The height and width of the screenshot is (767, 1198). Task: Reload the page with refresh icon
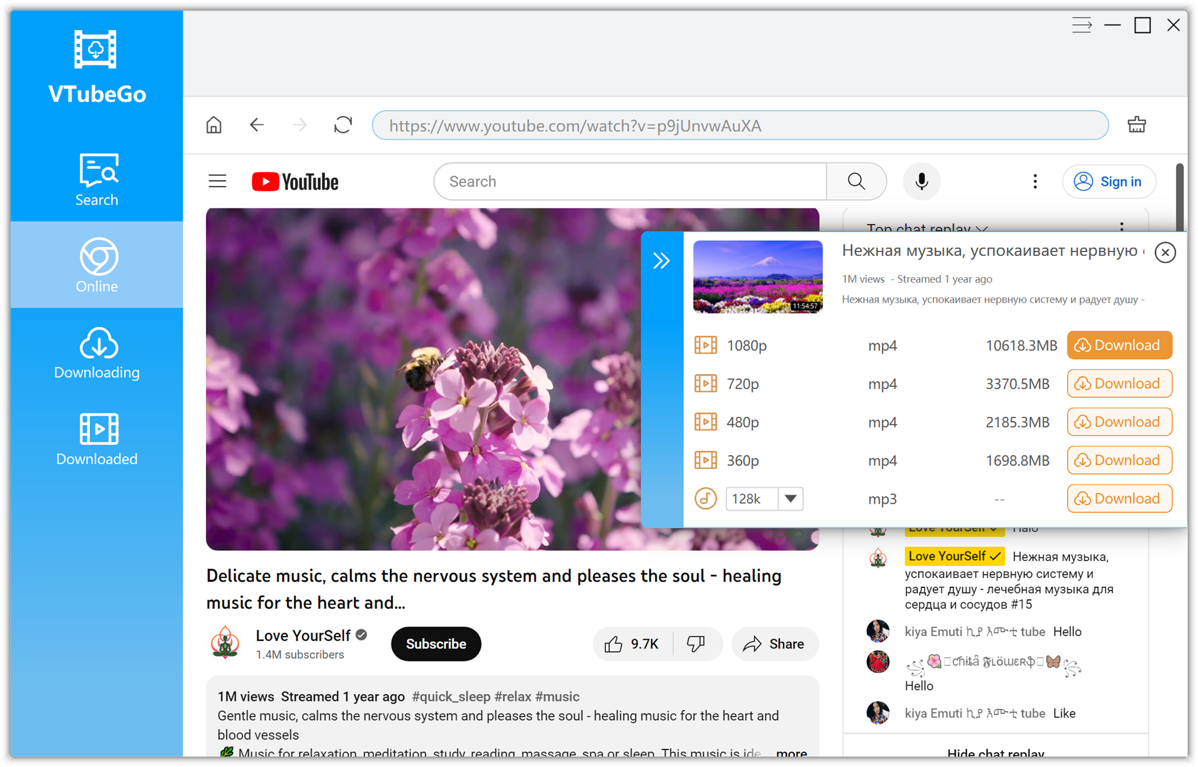click(x=343, y=125)
